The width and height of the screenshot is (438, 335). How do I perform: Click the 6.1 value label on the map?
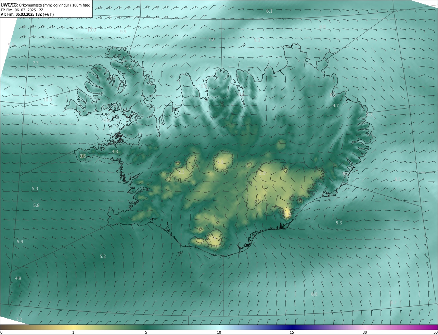click(269, 11)
